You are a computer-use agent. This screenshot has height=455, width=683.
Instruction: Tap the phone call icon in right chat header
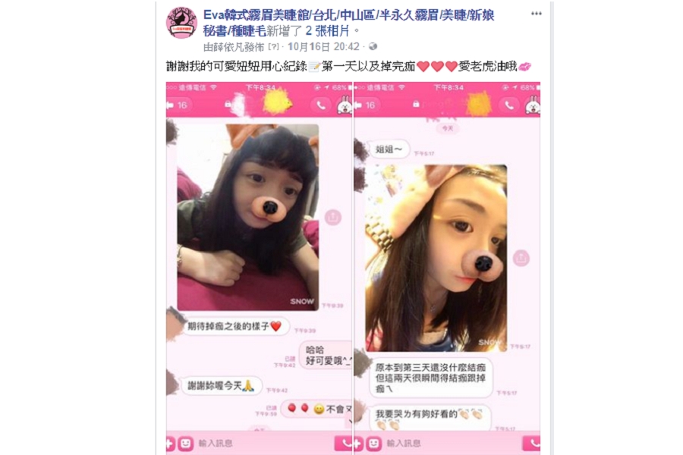pos(508,105)
